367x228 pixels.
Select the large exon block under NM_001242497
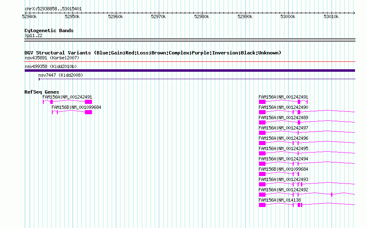point(262,133)
